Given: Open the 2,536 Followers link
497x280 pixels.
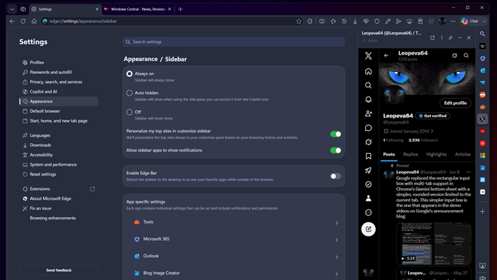Looking at the screenshot, I should tap(423, 140).
